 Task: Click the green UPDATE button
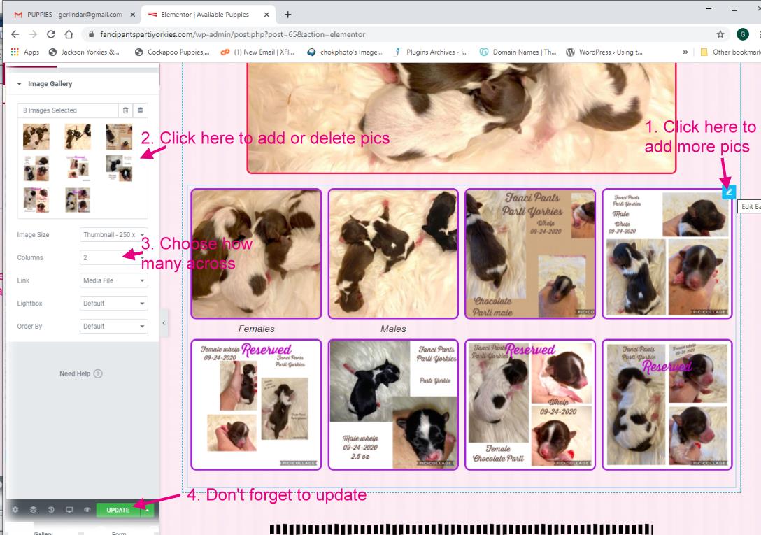click(118, 510)
